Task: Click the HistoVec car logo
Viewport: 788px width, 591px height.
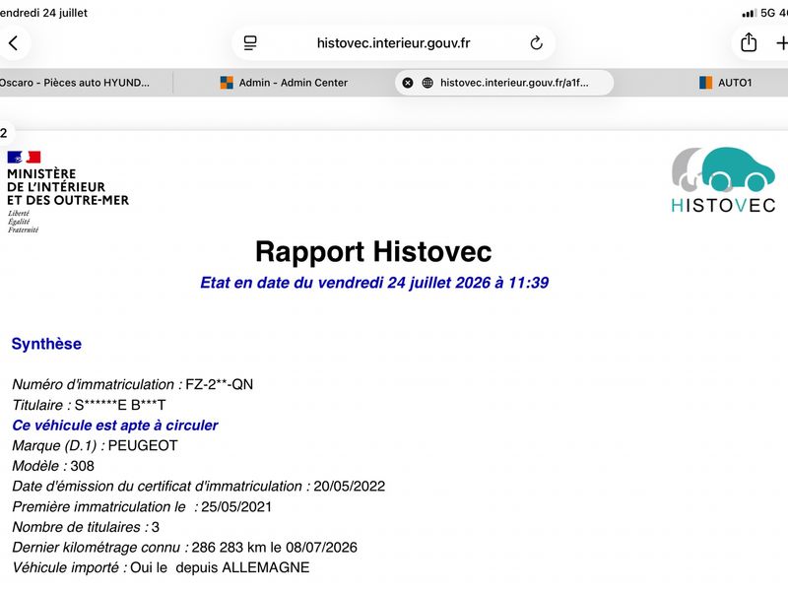Action: tap(723, 169)
